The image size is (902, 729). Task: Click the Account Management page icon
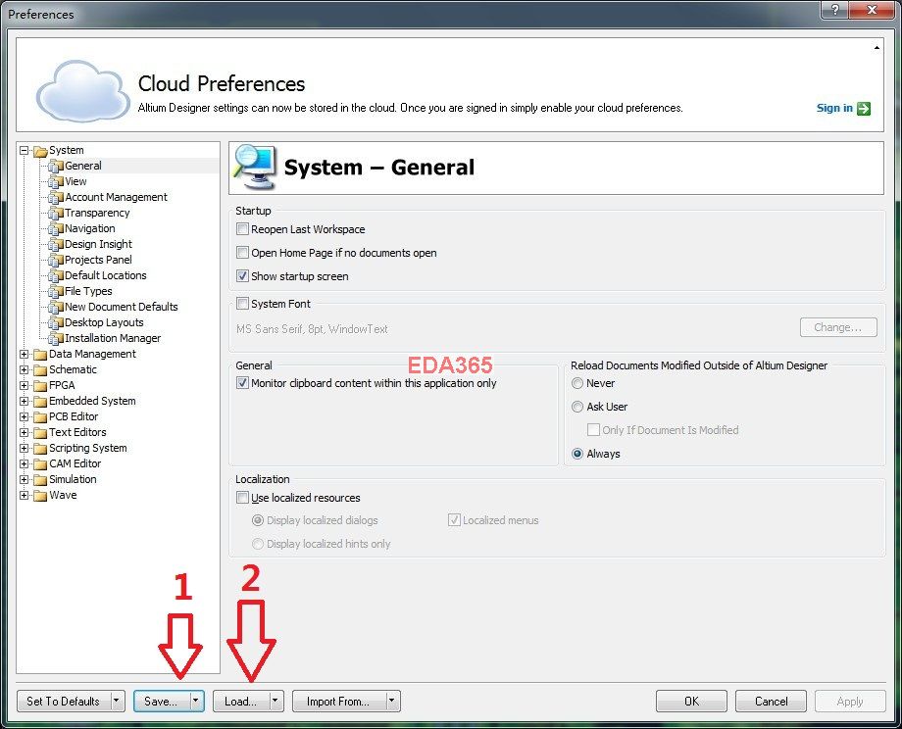[x=56, y=197]
